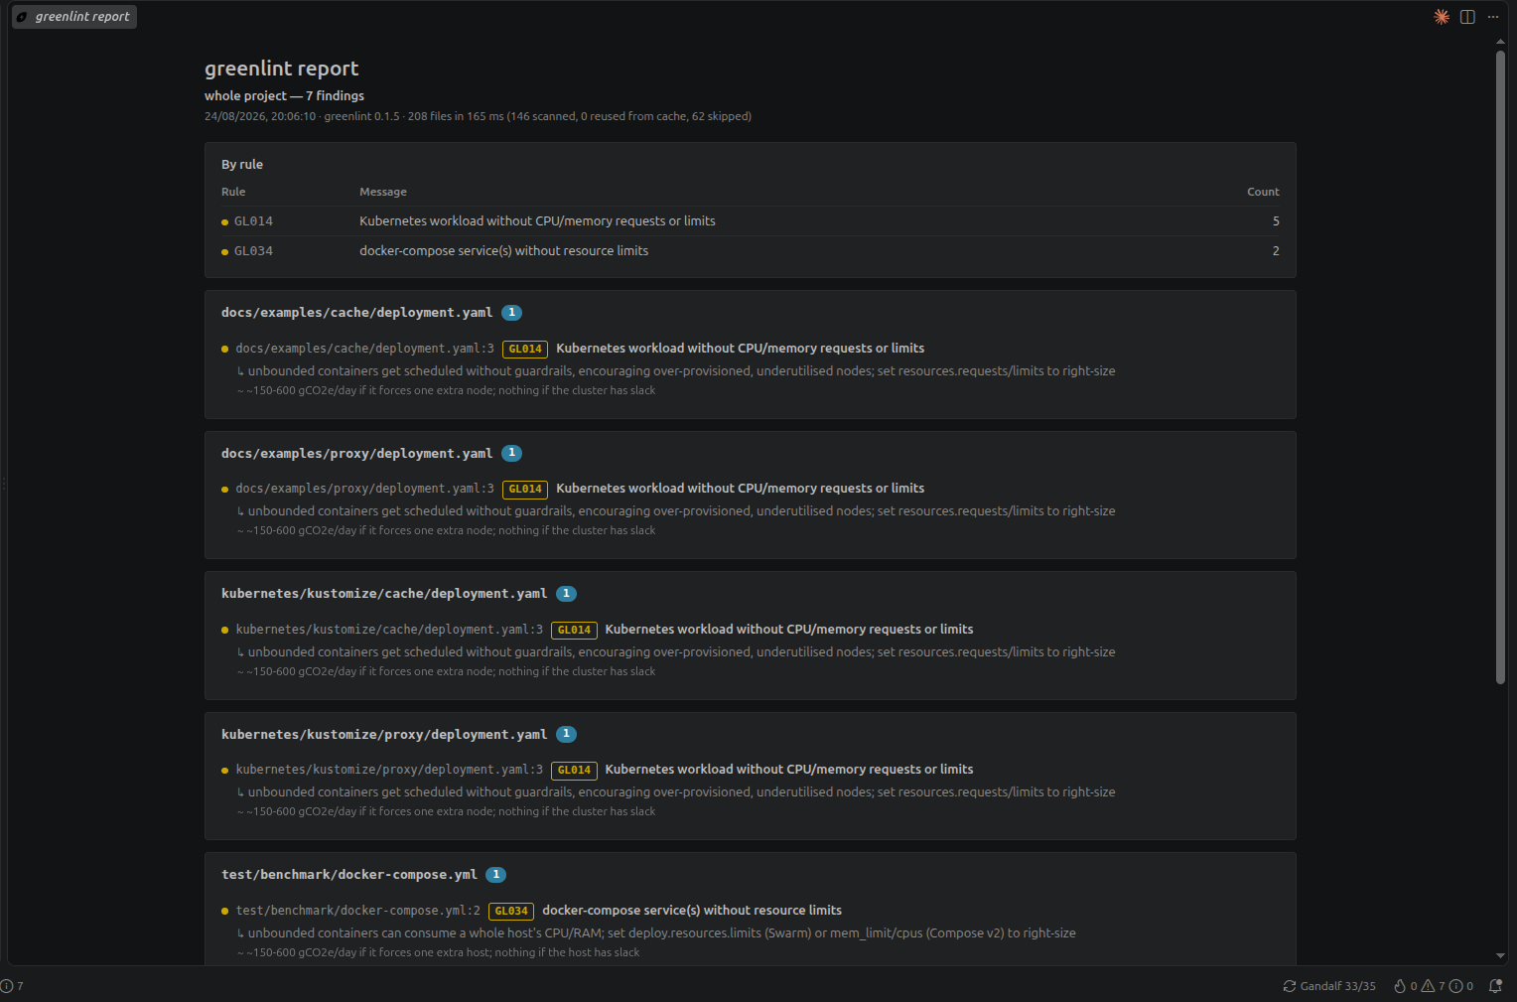
Task: Click the info 7 indicator at the status bar's left end
Action: [12, 986]
